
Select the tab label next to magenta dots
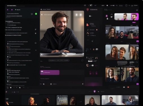pyautogui.click(x=18, y=10)
